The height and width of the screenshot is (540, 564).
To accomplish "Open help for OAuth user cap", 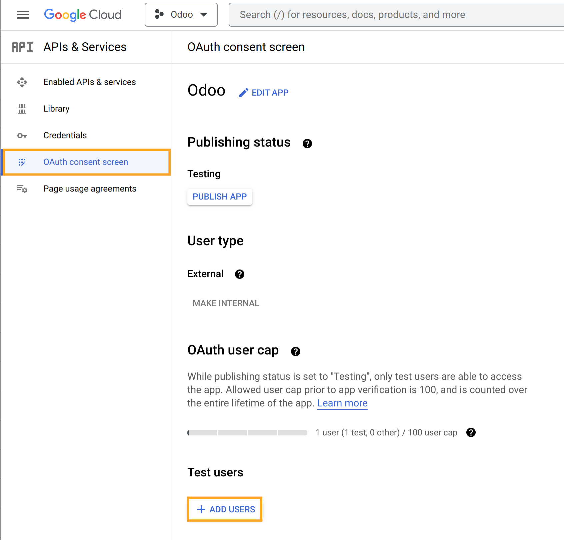I will (296, 351).
